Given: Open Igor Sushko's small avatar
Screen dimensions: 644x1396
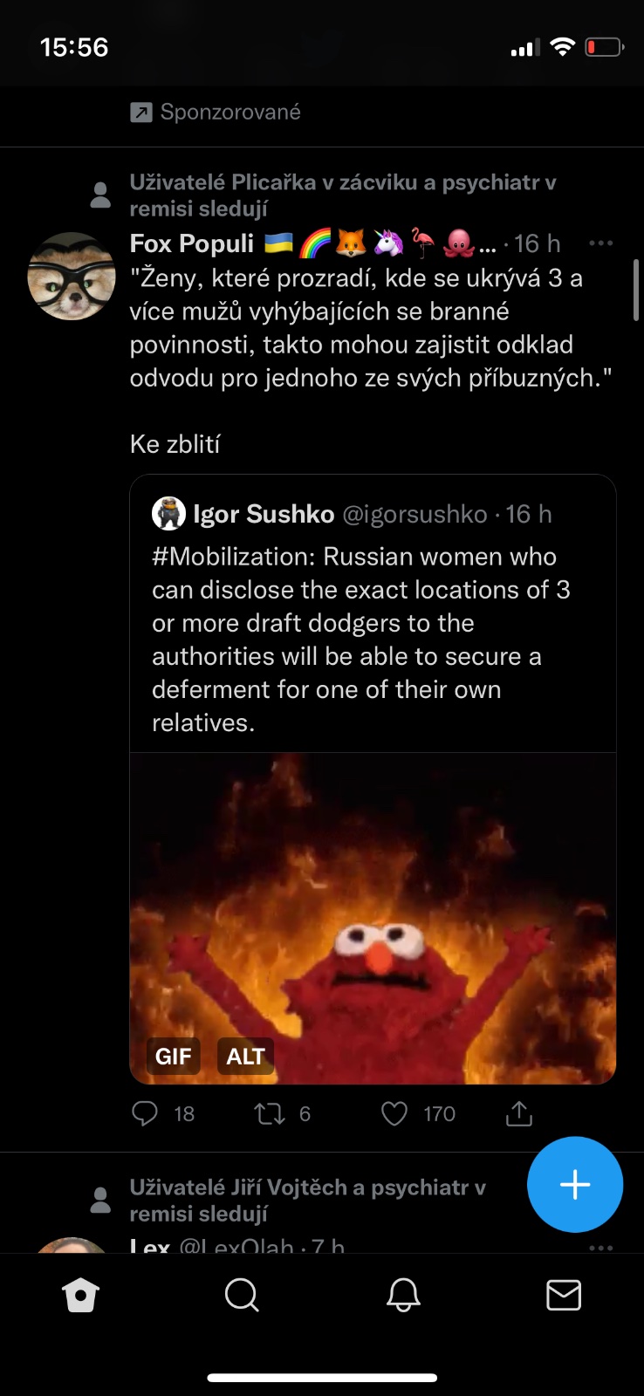Looking at the screenshot, I should pyautogui.click(x=168, y=514).
